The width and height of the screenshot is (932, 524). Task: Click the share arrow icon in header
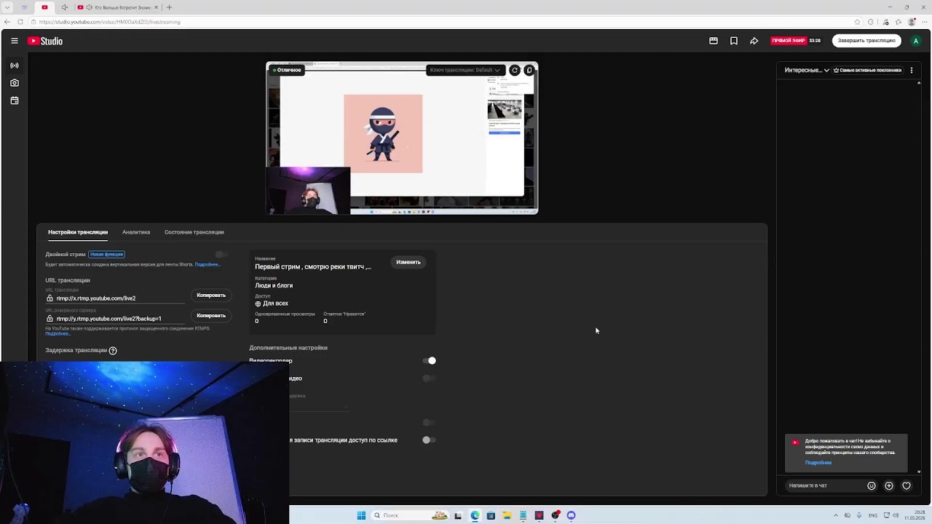click(754, 41)
